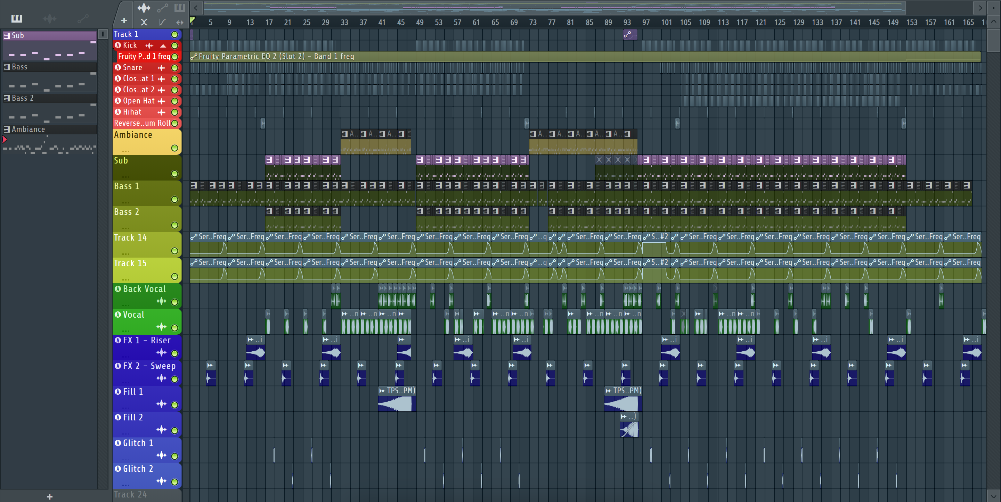Click the crossfade X icon in playlist toolbar
This screenshot has width=1001, height=502.
point(144,23)
